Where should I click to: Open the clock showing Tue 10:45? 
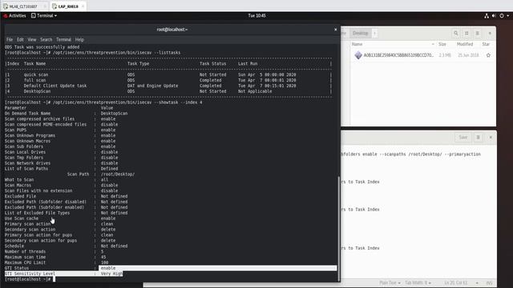pyautogui.click(x=256, y=16)
